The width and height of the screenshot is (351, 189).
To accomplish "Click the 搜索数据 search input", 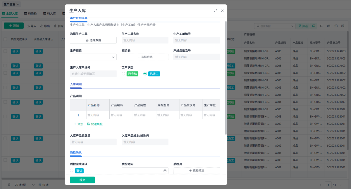I will pyautogui.click(x=275, y=26).
